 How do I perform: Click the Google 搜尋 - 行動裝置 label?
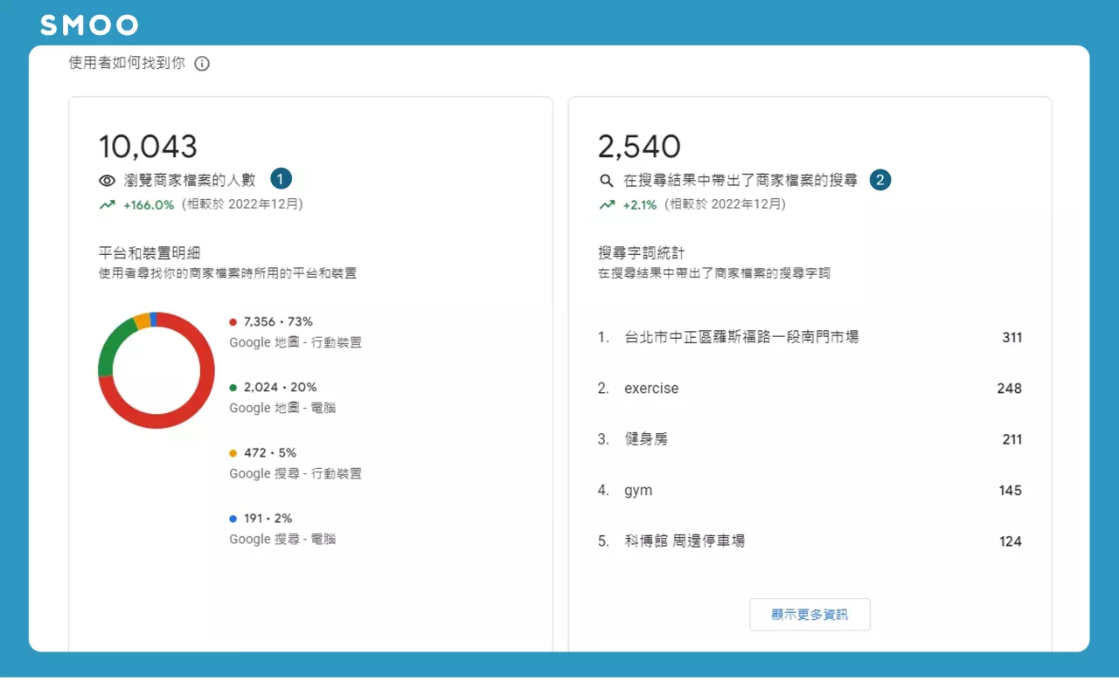[x=295, y=473]
